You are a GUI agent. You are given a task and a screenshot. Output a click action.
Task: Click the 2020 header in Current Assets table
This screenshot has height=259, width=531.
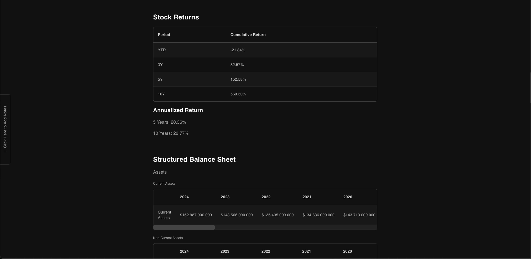(348, 197)
